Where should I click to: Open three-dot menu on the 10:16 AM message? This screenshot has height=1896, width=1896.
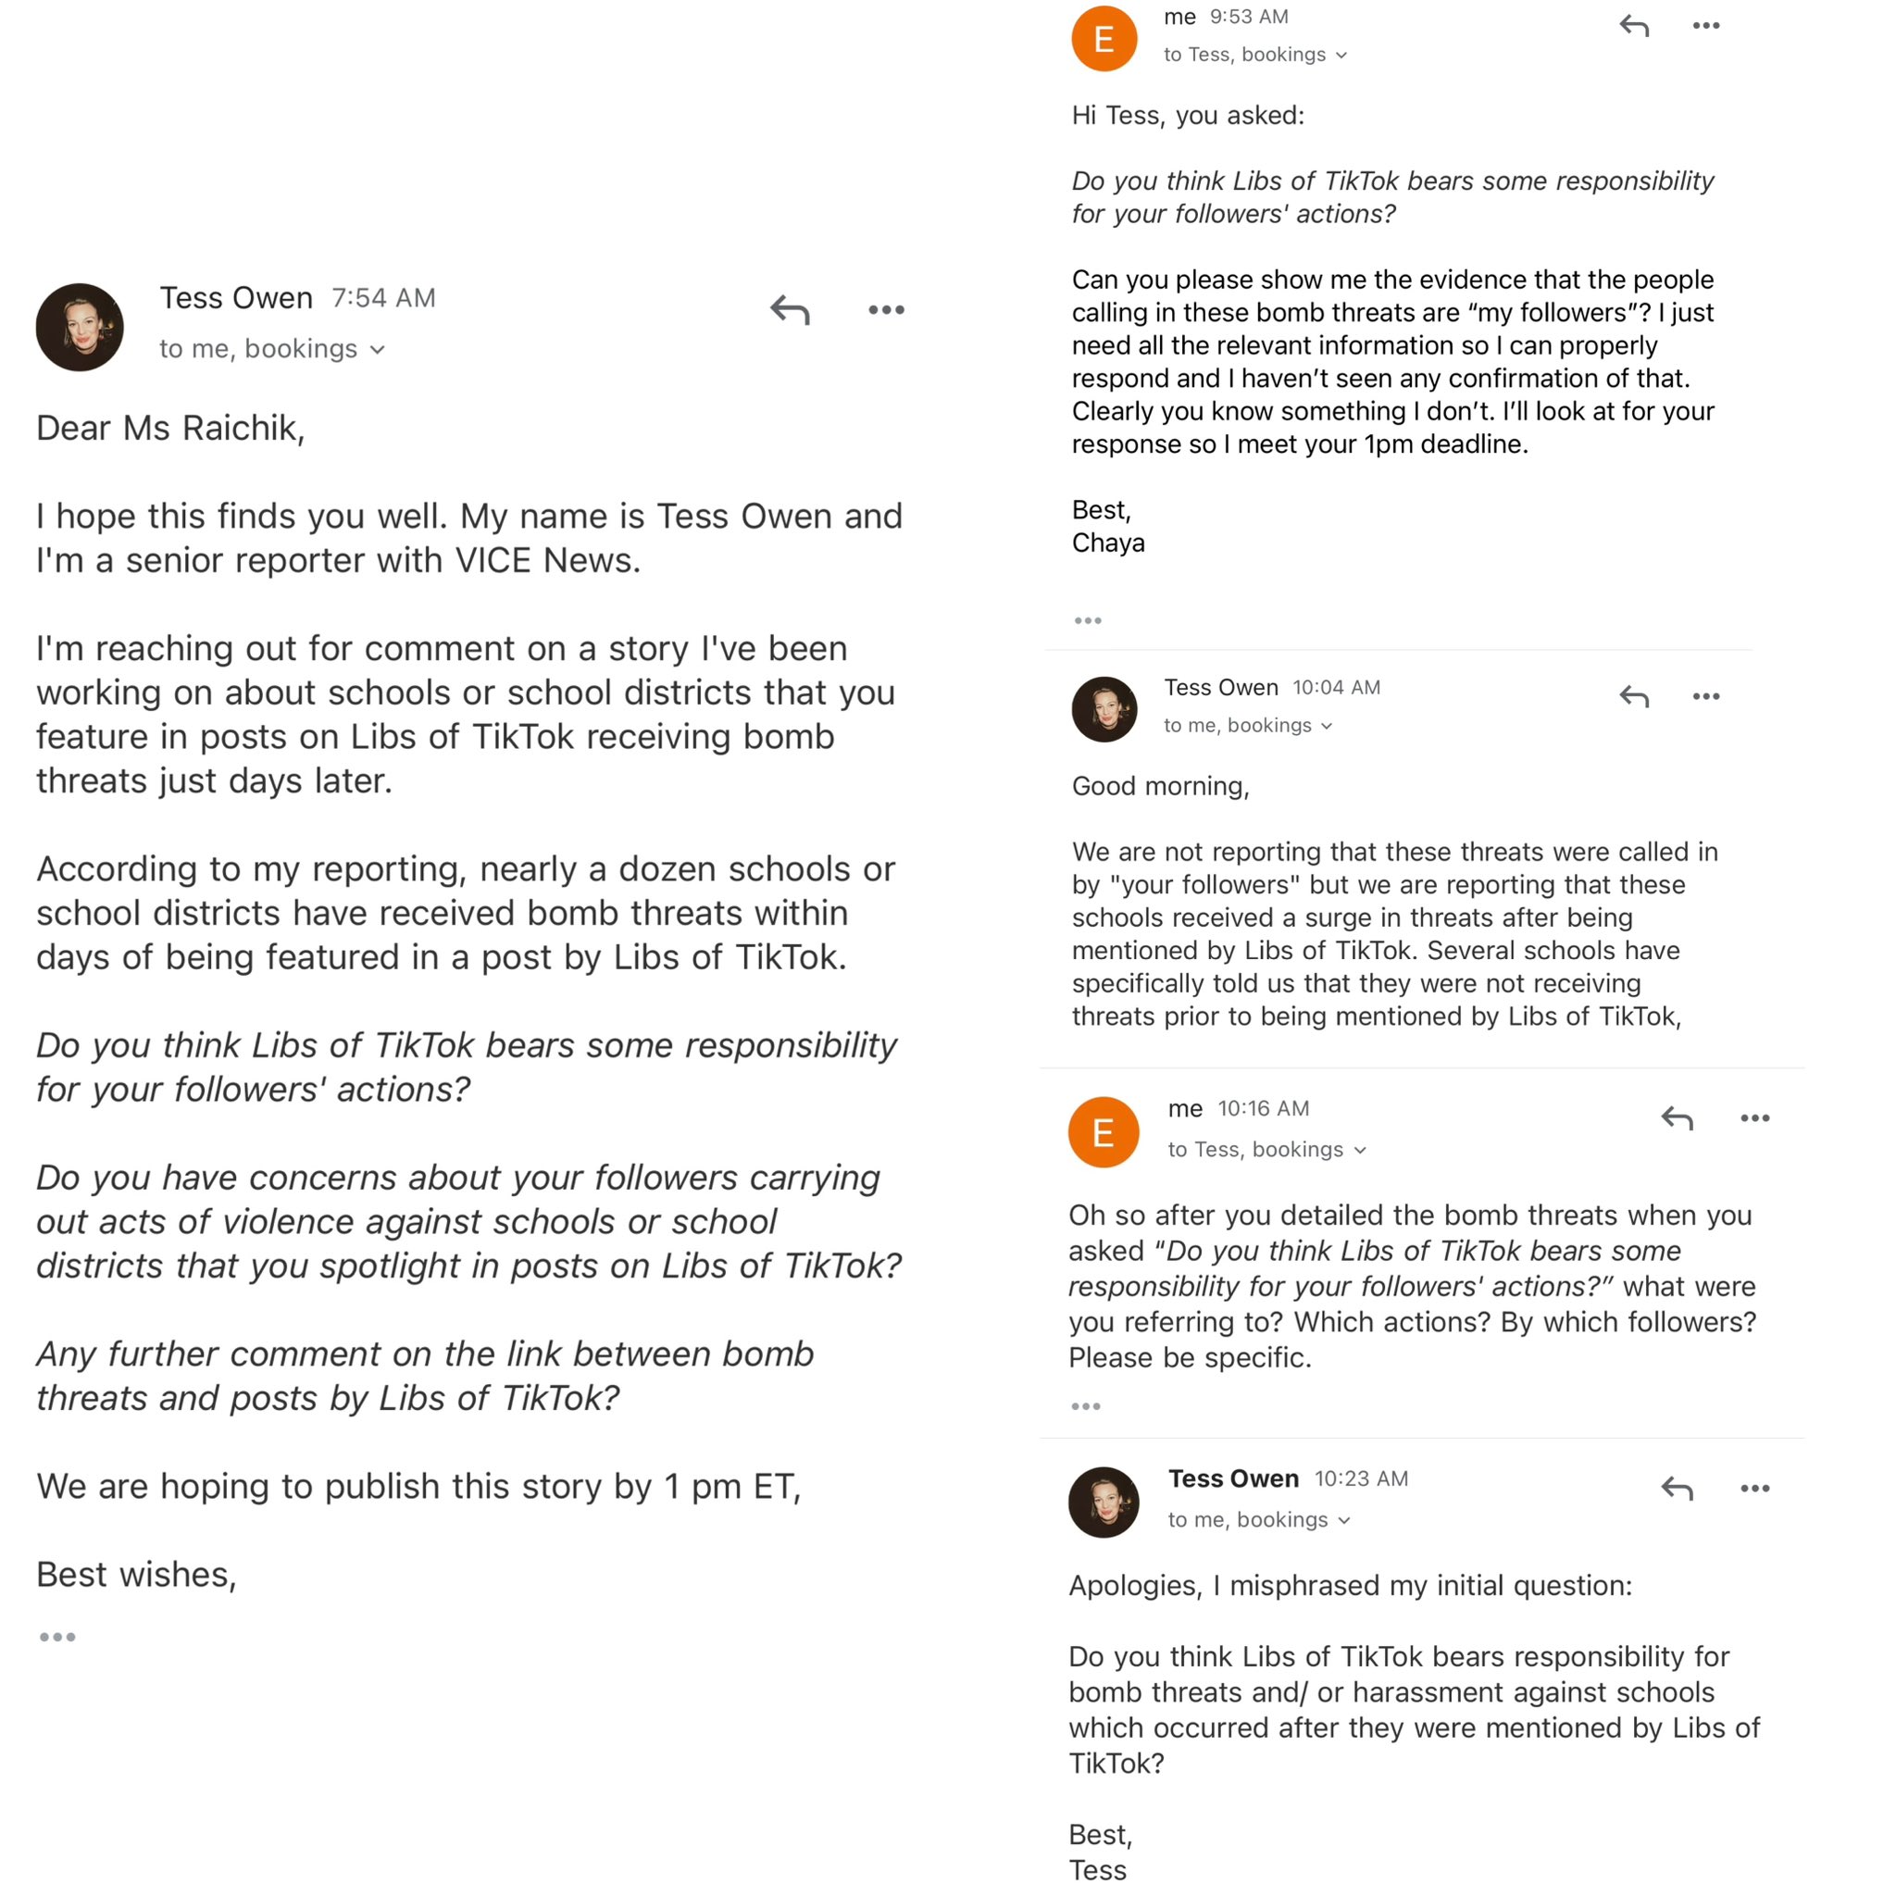click(x=1754, y=1117)
